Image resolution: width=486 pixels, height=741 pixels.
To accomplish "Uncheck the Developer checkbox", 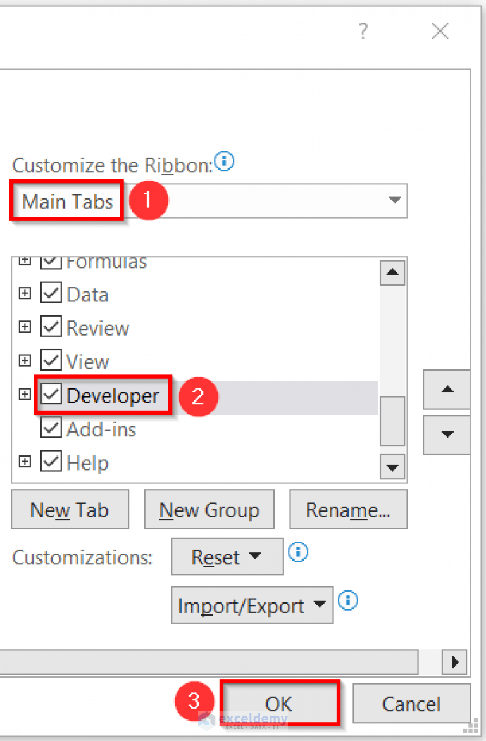I will point(51,395).
